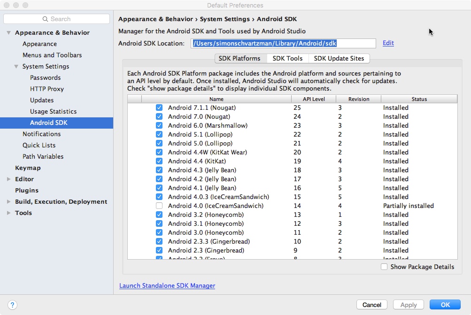Expand the Tools section
This screenshot has width=471, height=315.
coord(9,213)
